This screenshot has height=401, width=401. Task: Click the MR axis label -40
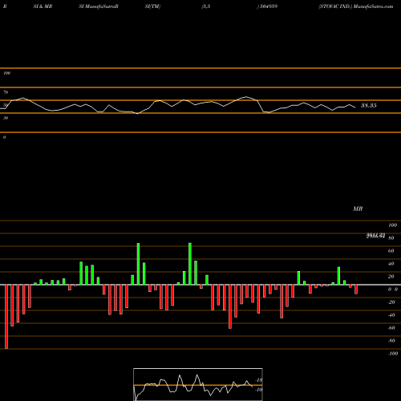point(391,315)
